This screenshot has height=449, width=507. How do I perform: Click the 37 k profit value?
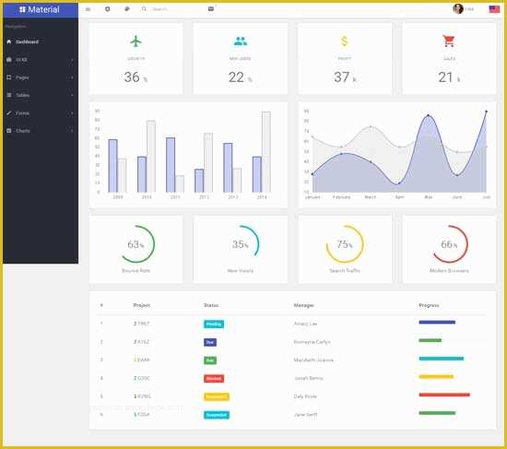point(345,77)
